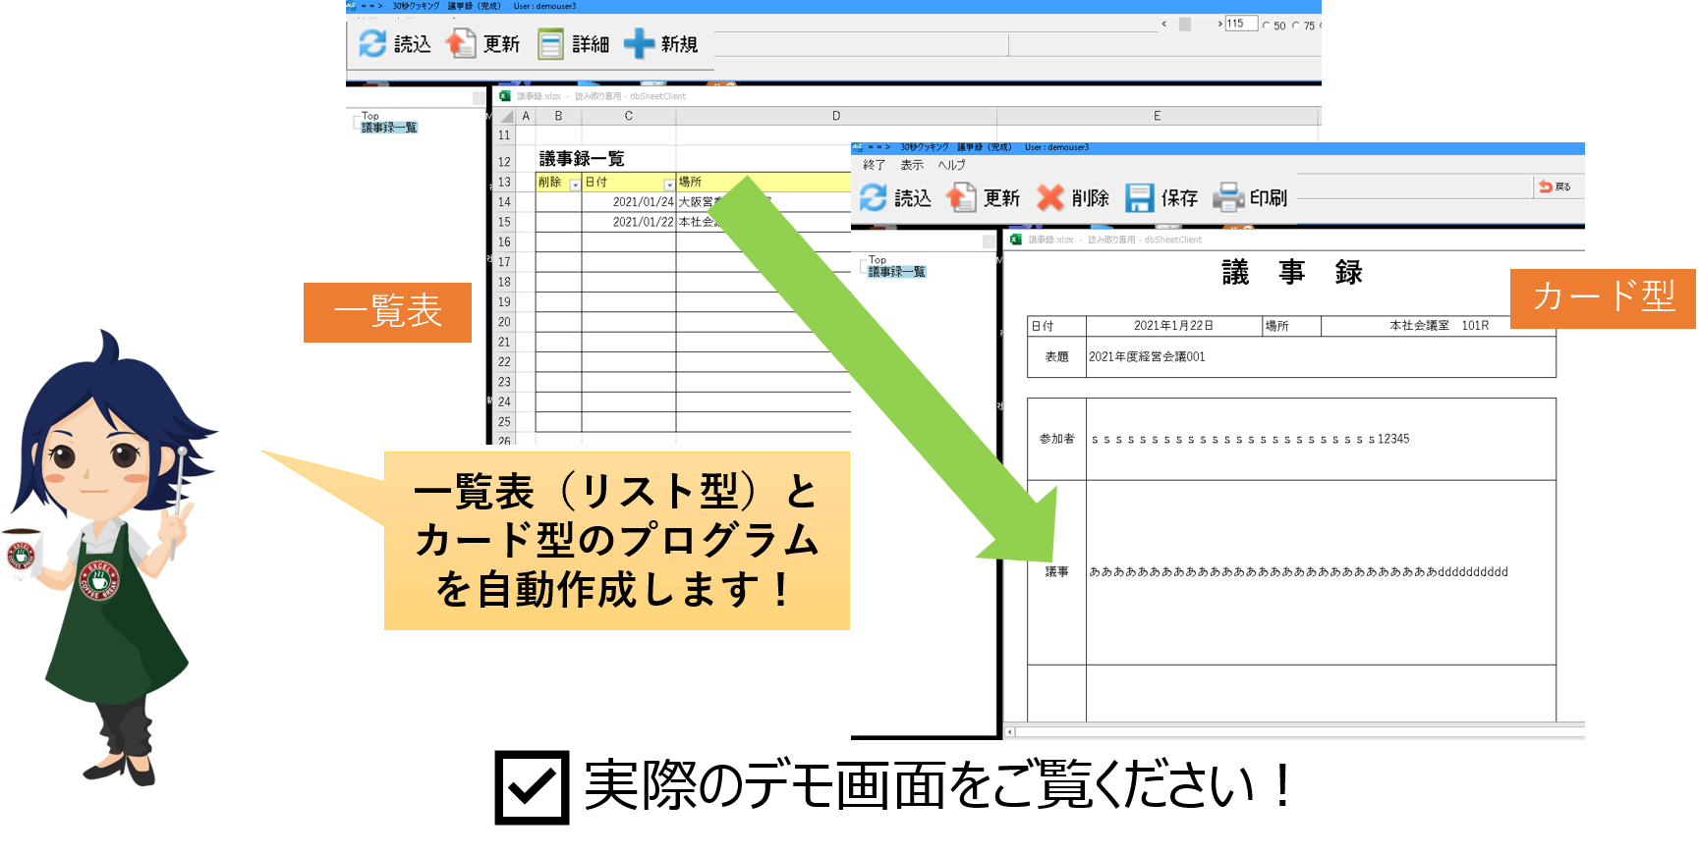Select the 50 zoom radio button
Viewport: 1699px width, 854px height.
pos(1267,26)
